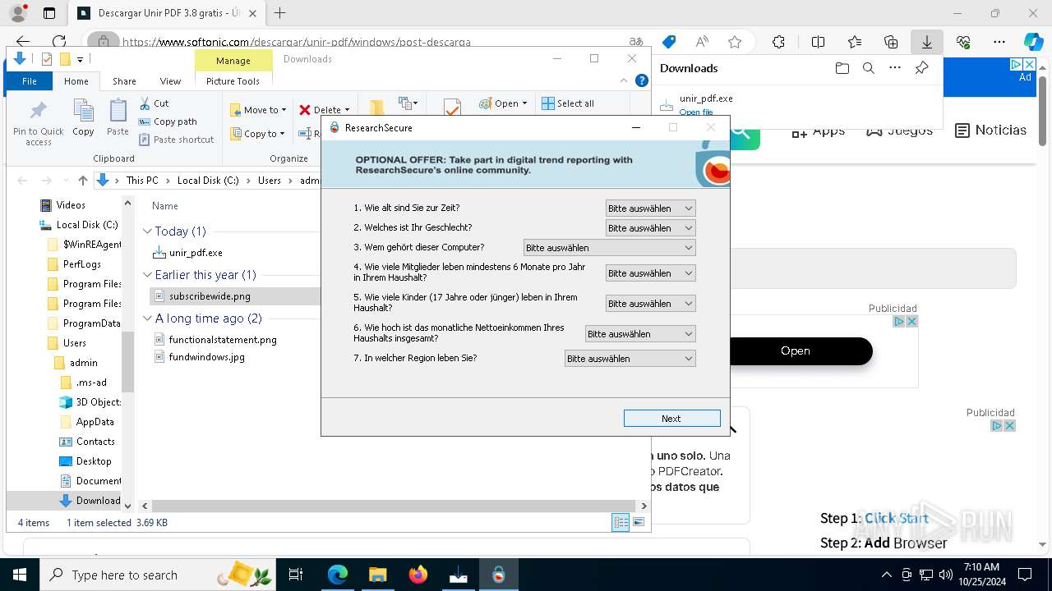
Task: Search downloads with magnifier icon
Action: 868,68
